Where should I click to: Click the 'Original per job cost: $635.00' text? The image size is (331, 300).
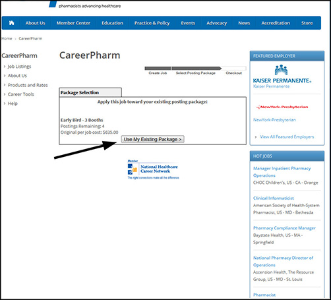click(x=89, y=133)
